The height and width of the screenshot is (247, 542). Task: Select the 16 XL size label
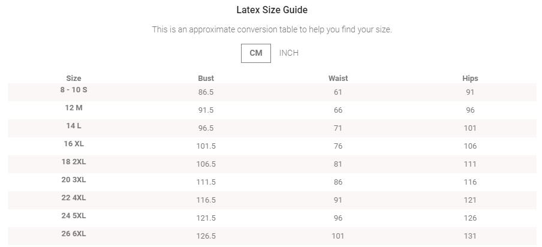coord(74,143)
